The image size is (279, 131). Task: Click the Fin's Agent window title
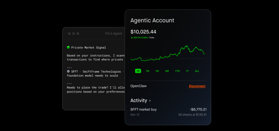pyautogui.click(x=113, y=34)
